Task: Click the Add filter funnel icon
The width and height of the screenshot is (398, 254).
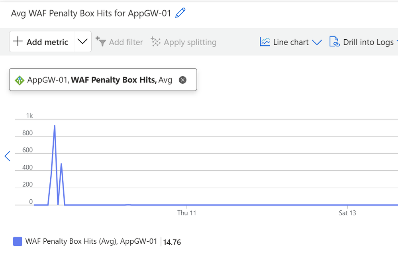Action: pos(100,41)
